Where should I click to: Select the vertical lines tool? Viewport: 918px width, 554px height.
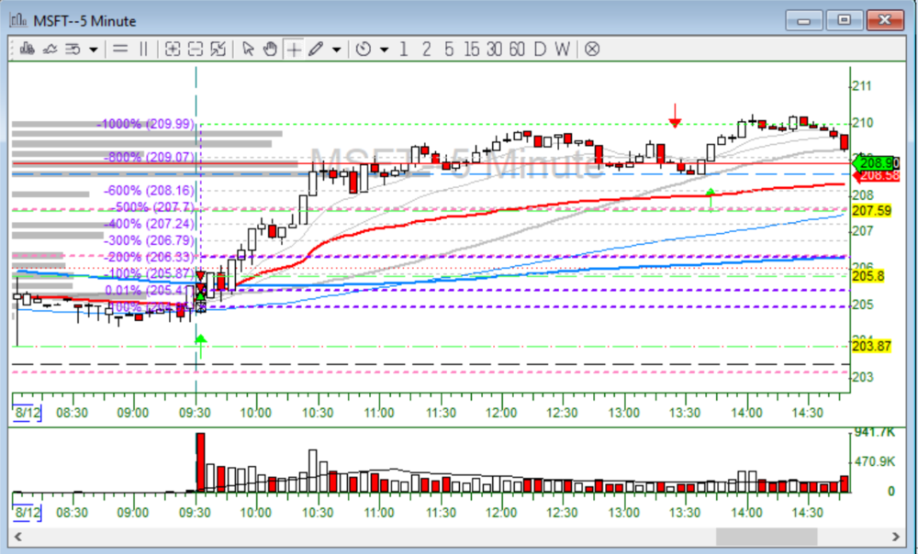pyautogui.click(x=142, y=49)
